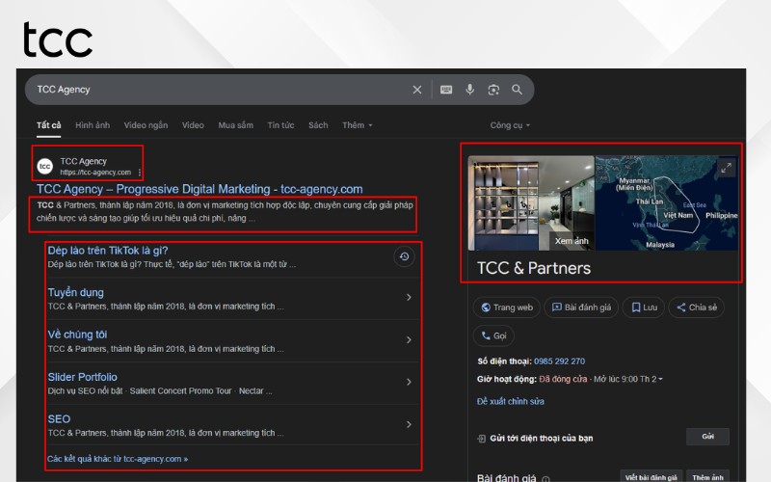Switch to the Video ngắn tab
Screen dimensions: 771x482
[x=146, y=125]
